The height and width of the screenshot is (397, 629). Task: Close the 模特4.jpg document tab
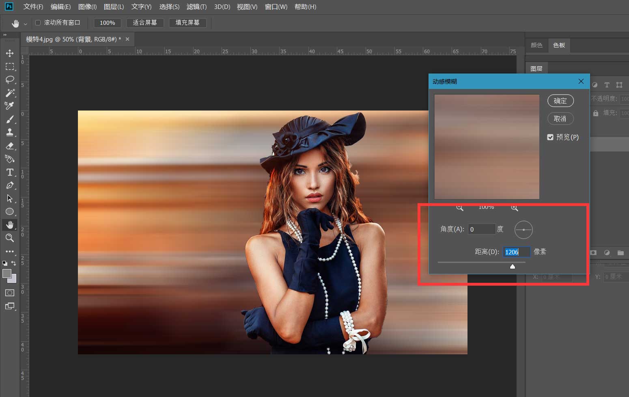point(127,39)
